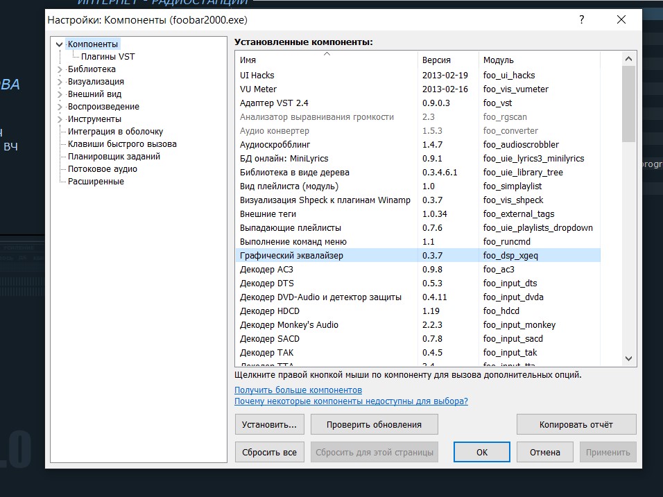The image size is (663, 497).
Task: Open the Визуализация settings page
Action: [96, 82]
